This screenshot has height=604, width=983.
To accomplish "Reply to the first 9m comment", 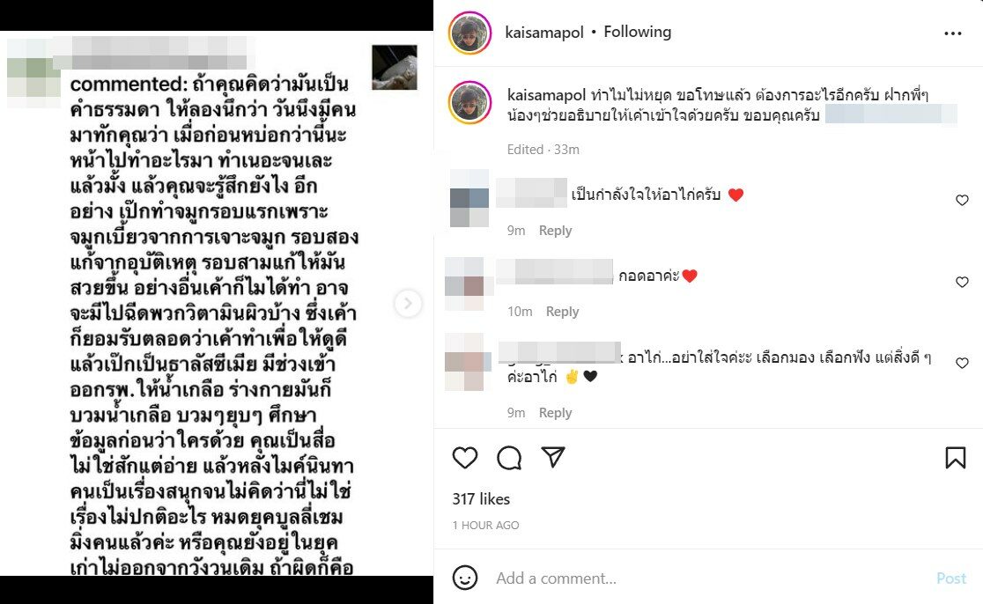I will [x=556, y=231].
